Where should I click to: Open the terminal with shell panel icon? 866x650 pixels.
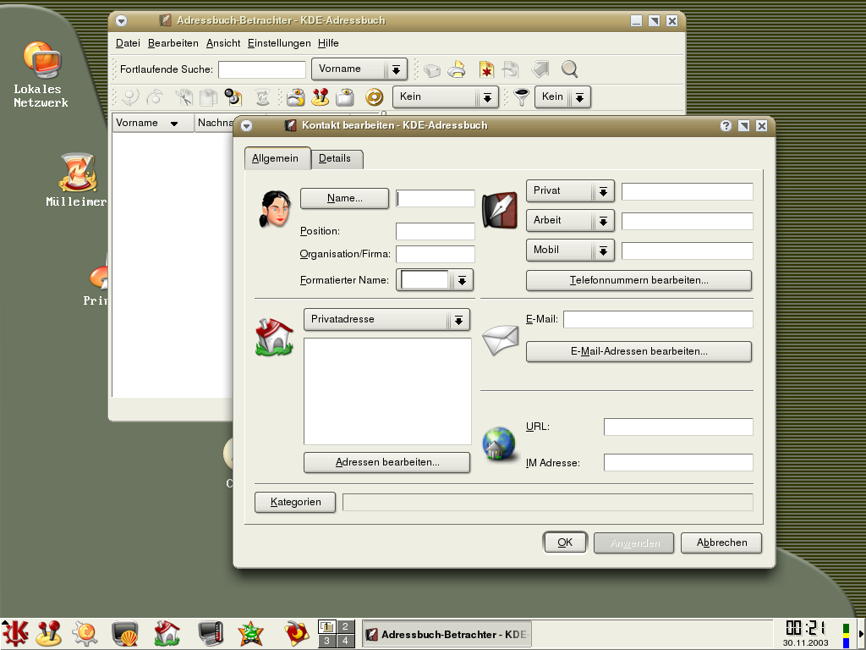tap(125, 633)
